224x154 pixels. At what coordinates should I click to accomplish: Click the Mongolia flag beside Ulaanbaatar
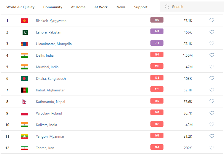point(24,44)
